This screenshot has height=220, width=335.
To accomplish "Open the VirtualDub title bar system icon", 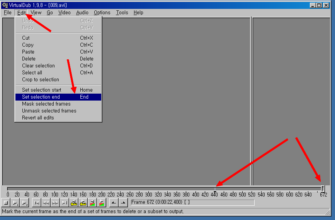I will click(5, 5).
